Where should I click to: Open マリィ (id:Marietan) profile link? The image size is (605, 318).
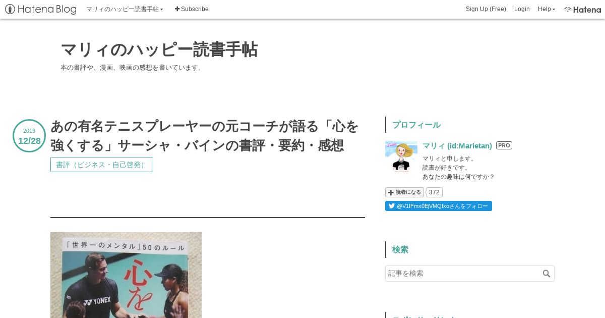(457, 145)
